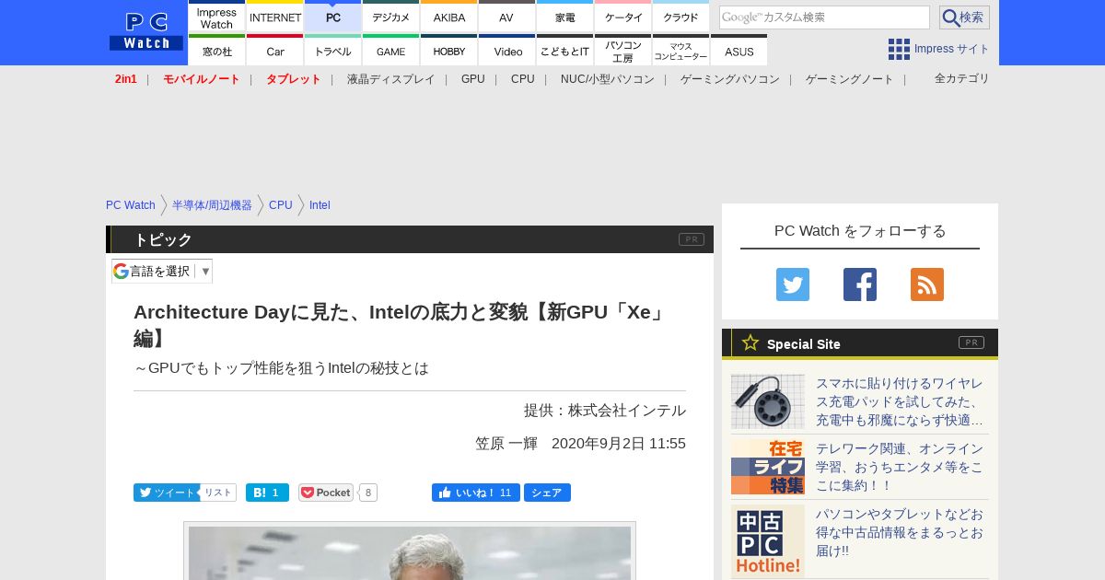Open the タブレット category link
The height and width of the screenshot is (580, 1105).
click(x=294, y=79)
